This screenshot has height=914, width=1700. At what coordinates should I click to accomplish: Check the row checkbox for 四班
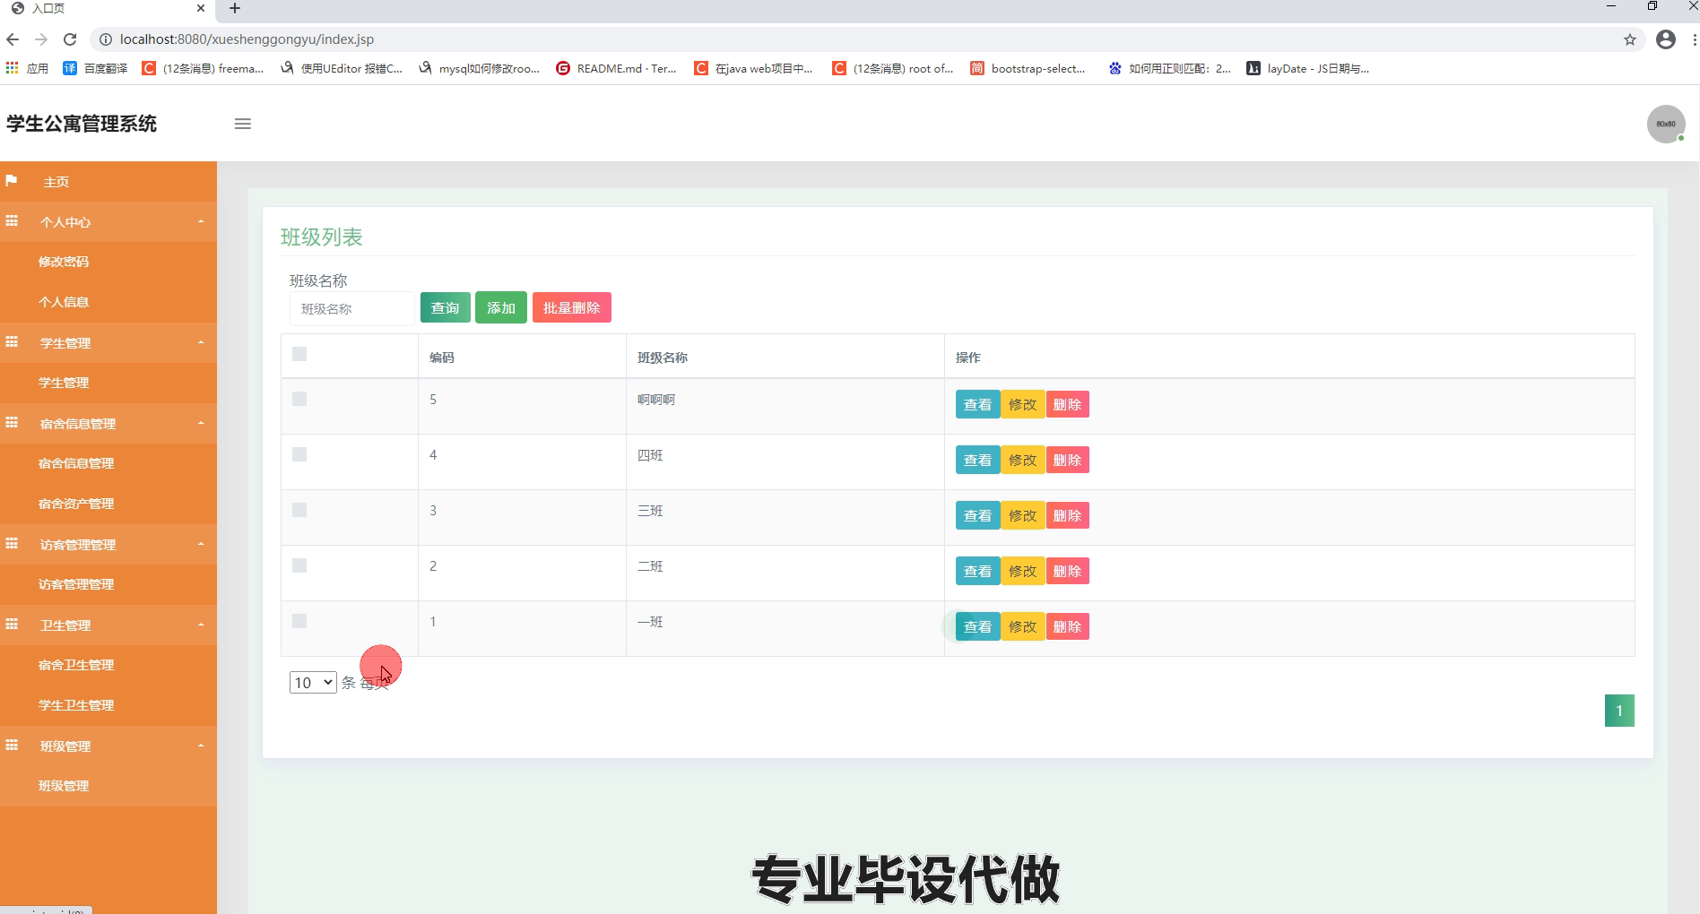pos(299,454)
